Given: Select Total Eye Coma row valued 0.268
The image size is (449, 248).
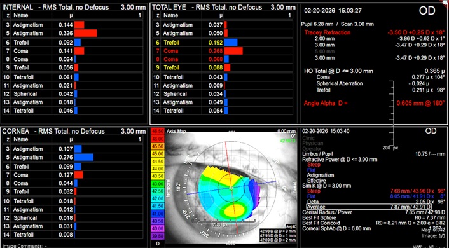Looking at the screenshot, I should 223,51.
